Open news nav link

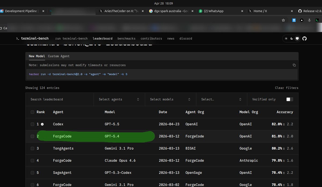click(171, 39)
